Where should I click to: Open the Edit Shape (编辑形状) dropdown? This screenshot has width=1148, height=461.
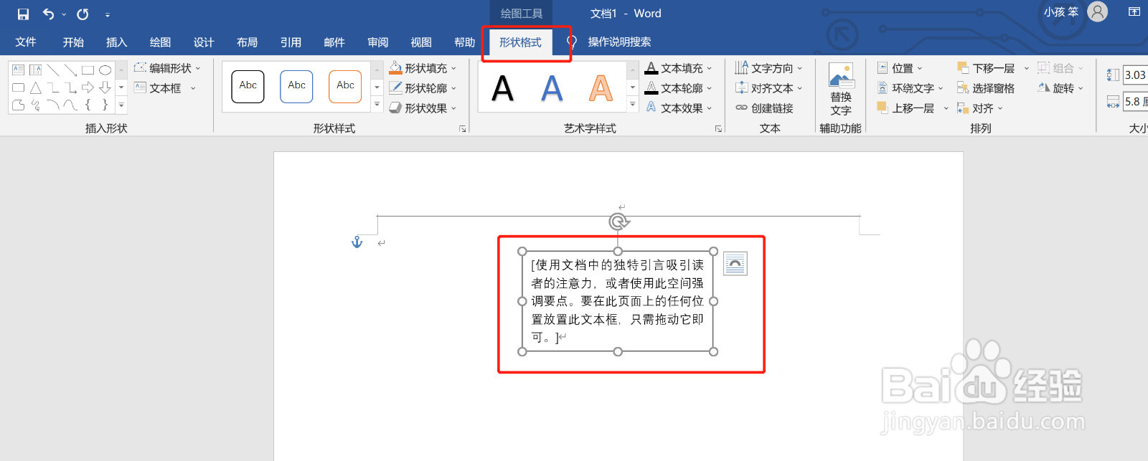[x=167, y=68]
